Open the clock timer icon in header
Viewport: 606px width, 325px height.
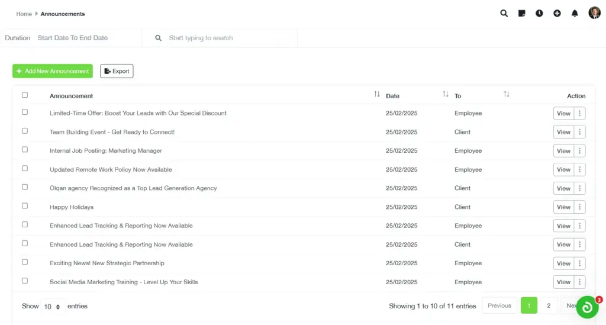[539, 13]
